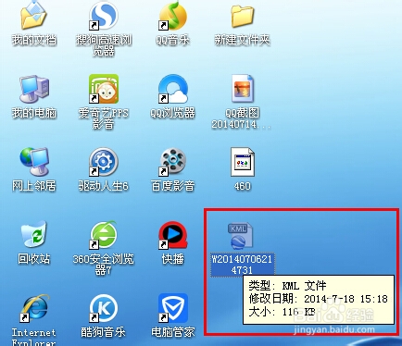Screen dimensions: 402x346
Task: Click the 回收站 label text
Action: click(x=34, y=259)
